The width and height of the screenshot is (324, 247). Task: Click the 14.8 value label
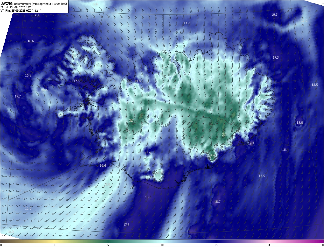click(137, 81)
